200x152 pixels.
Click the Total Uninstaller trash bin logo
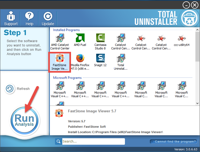click(x=189, y=18)
